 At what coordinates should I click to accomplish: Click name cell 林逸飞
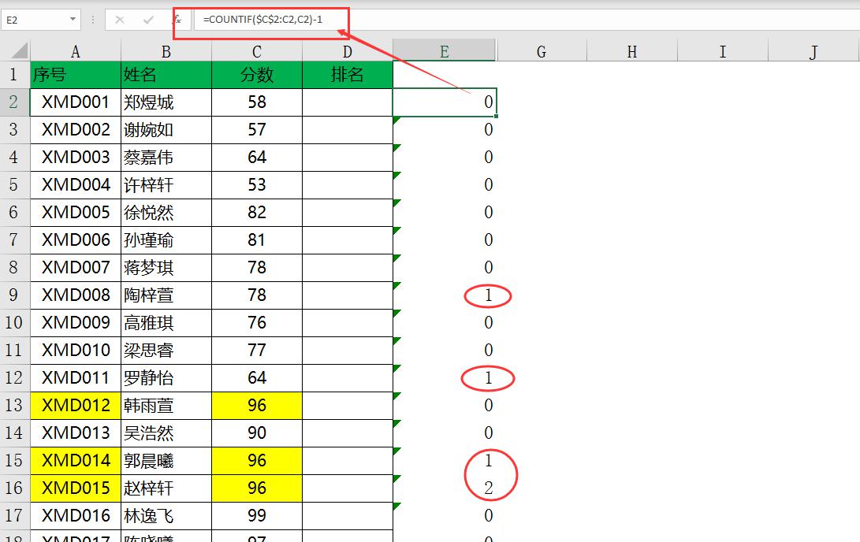point(166,515)
